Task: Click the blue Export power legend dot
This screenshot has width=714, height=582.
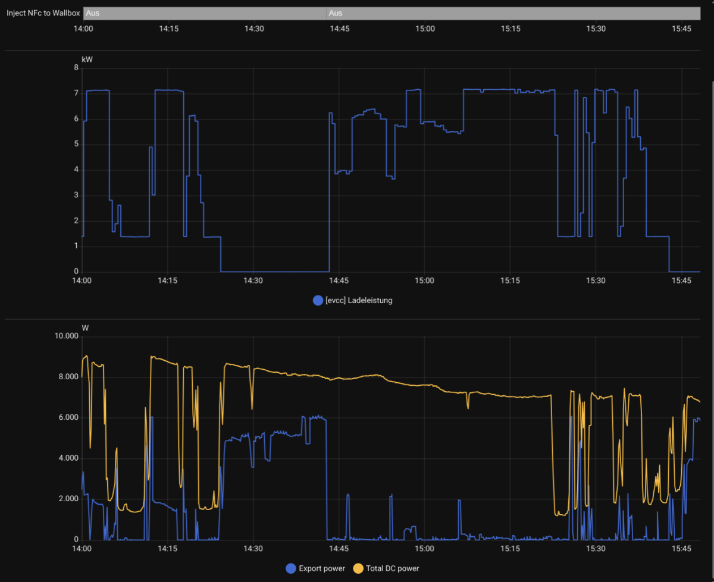Action: tap(291, 568)
